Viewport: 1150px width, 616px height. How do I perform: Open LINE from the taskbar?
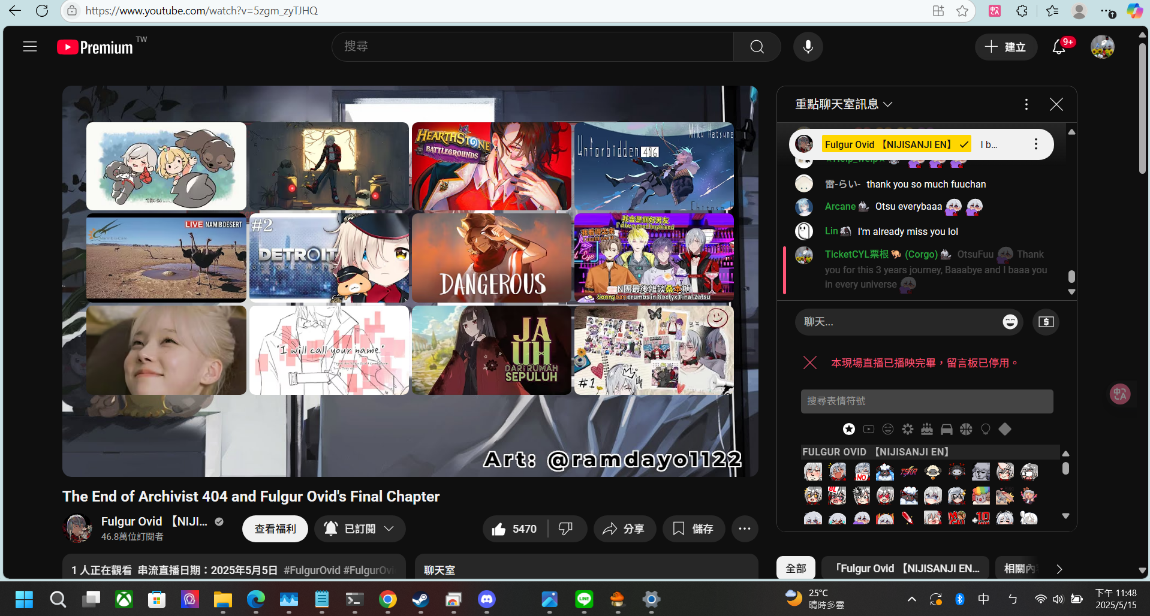[584, 599]
